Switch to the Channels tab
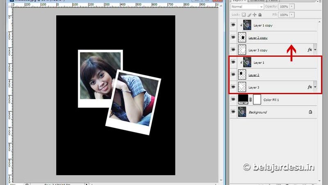This screenshot has height=185, width=328. coord(257,1)
